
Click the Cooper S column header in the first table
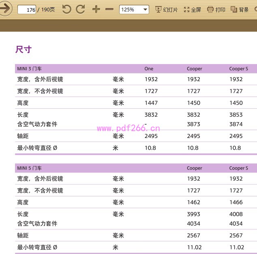238,69
